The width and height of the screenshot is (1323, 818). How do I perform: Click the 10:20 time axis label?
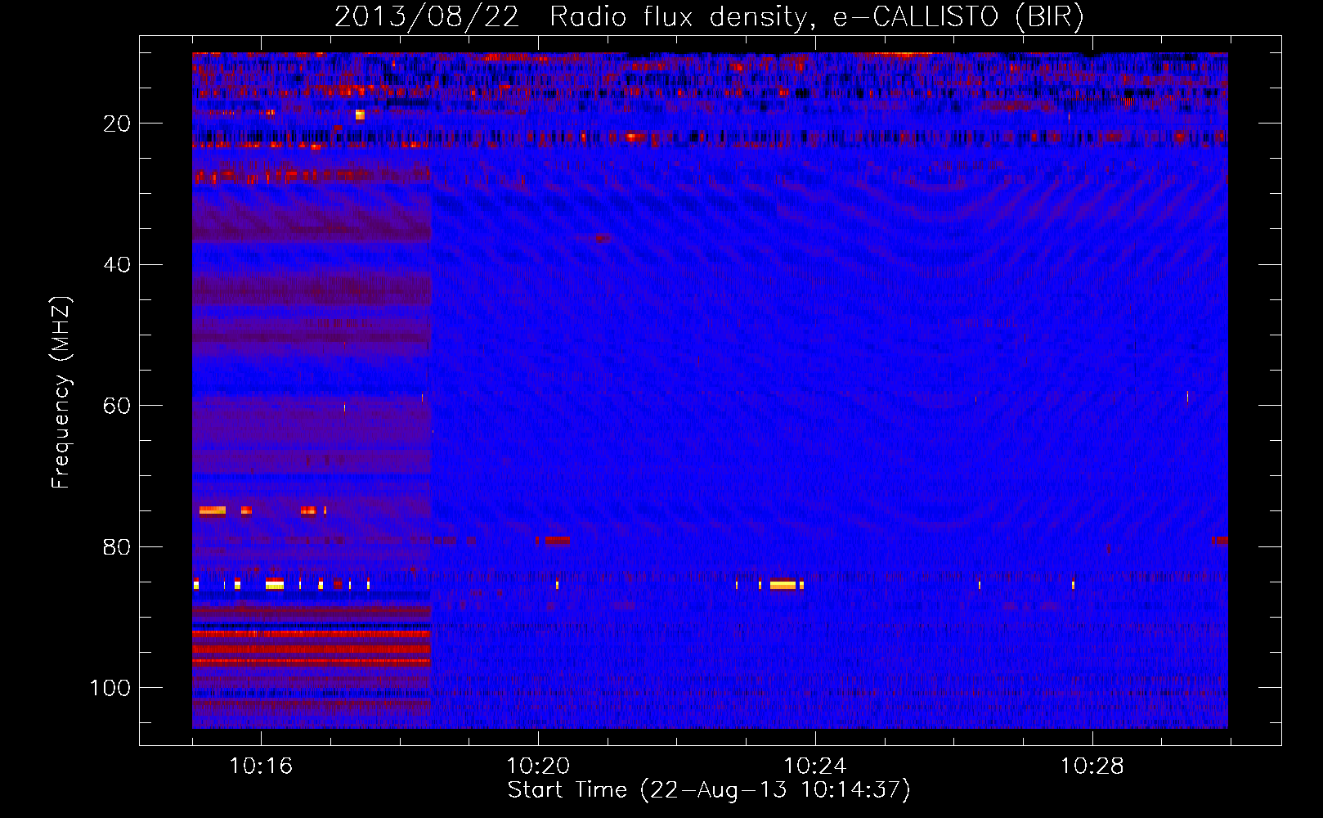[538, 766]
